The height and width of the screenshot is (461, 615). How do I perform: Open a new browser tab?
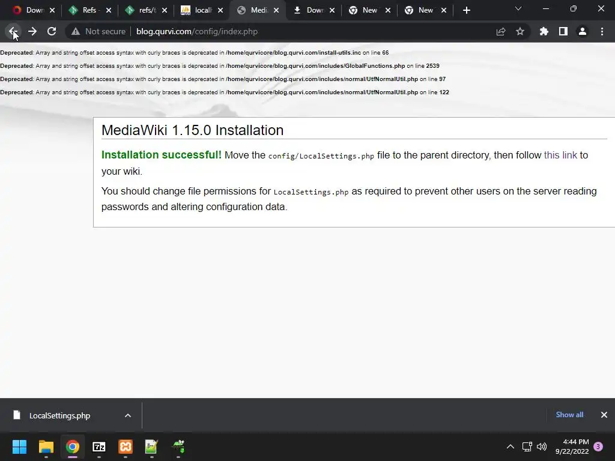coord(466,11)
